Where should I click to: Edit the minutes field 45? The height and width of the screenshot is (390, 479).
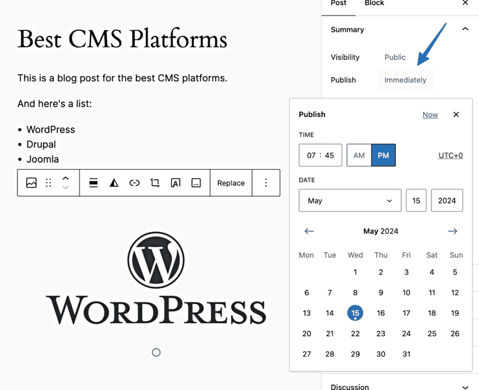coord(329,155)
